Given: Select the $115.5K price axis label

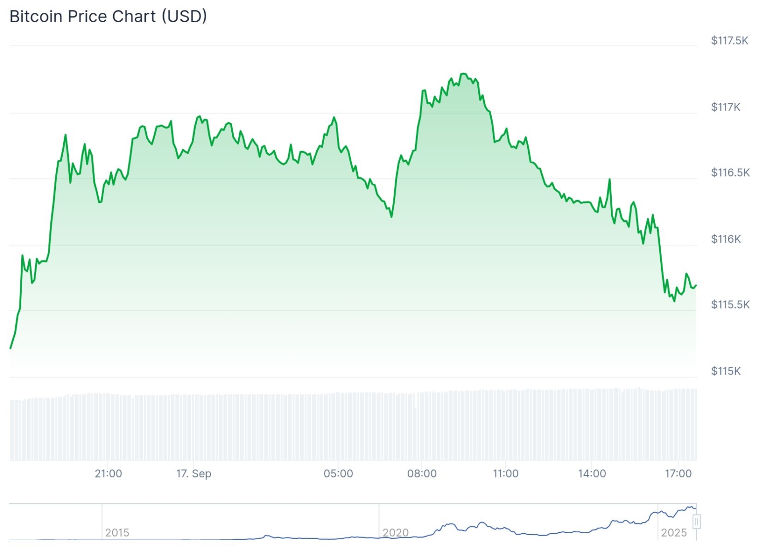Looking at the screenshot, I should click(730, 304).
